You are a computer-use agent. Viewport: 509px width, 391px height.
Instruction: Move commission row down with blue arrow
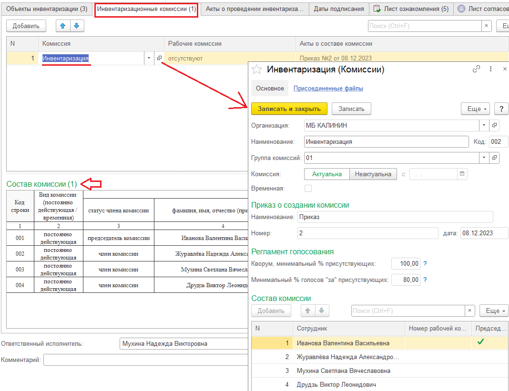[77, 26]
